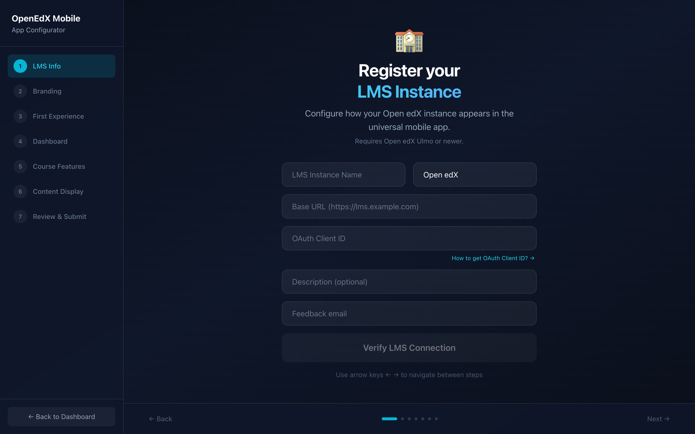
Task: Open How to get OAuth Client ID link
Action: (493, 258)
